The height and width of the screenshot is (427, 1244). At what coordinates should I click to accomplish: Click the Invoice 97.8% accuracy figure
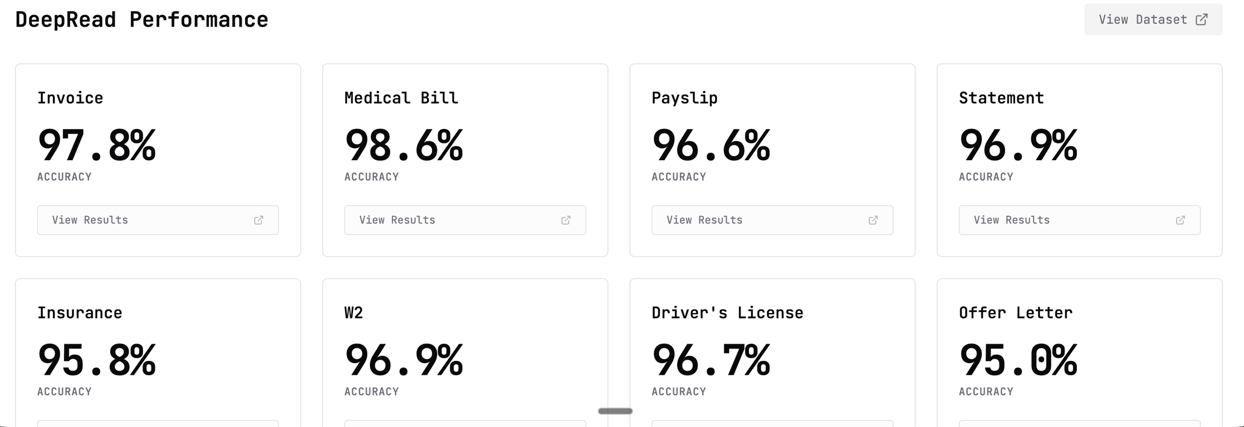point(97,146)
